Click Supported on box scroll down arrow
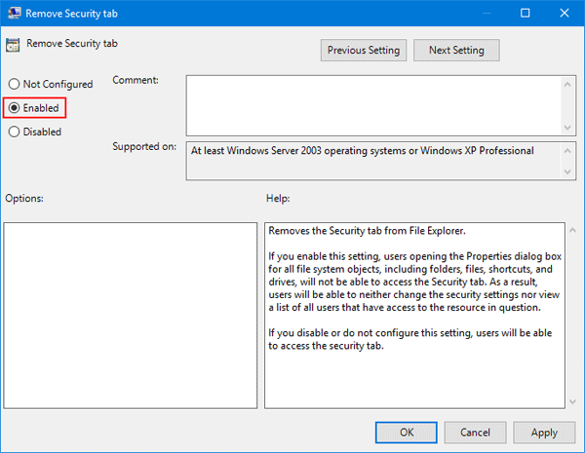 click(x=566, y=171)
